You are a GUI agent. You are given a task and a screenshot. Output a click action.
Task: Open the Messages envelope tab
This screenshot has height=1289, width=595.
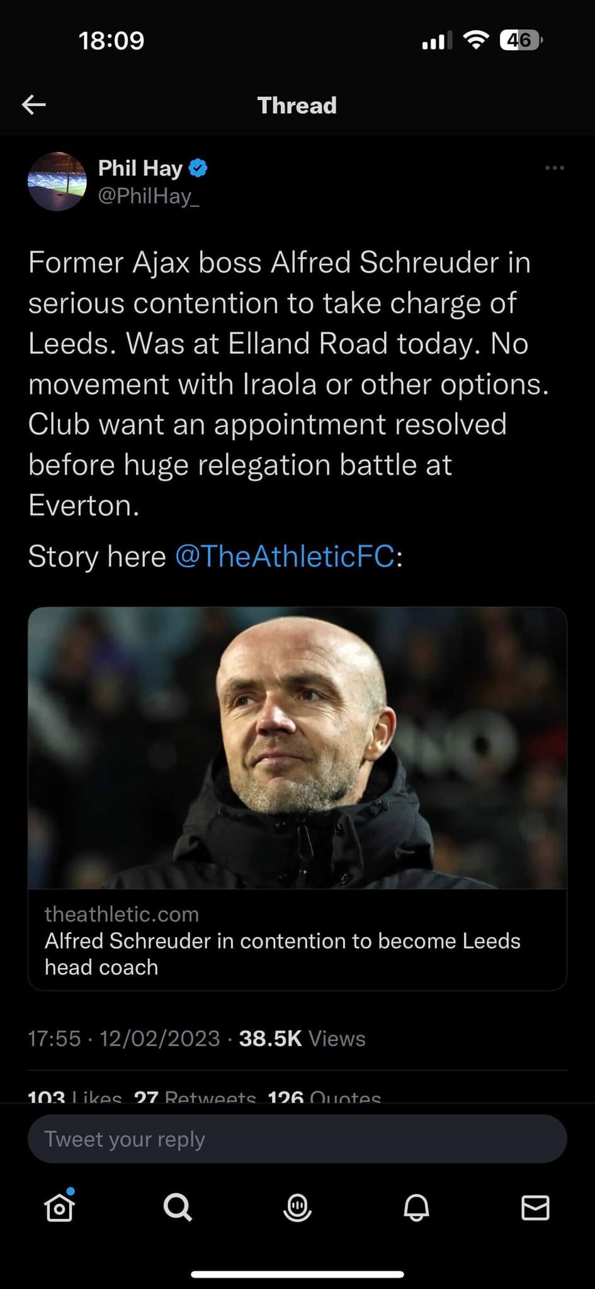(x=535, y=1207)
